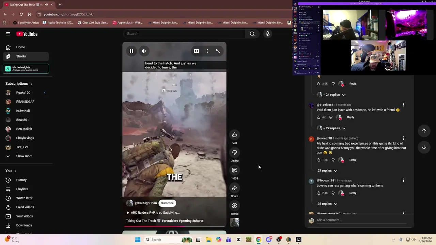Dislike the current Short
Screen dimensions: 436x245
pyautogui.click(x=234, y=152)
